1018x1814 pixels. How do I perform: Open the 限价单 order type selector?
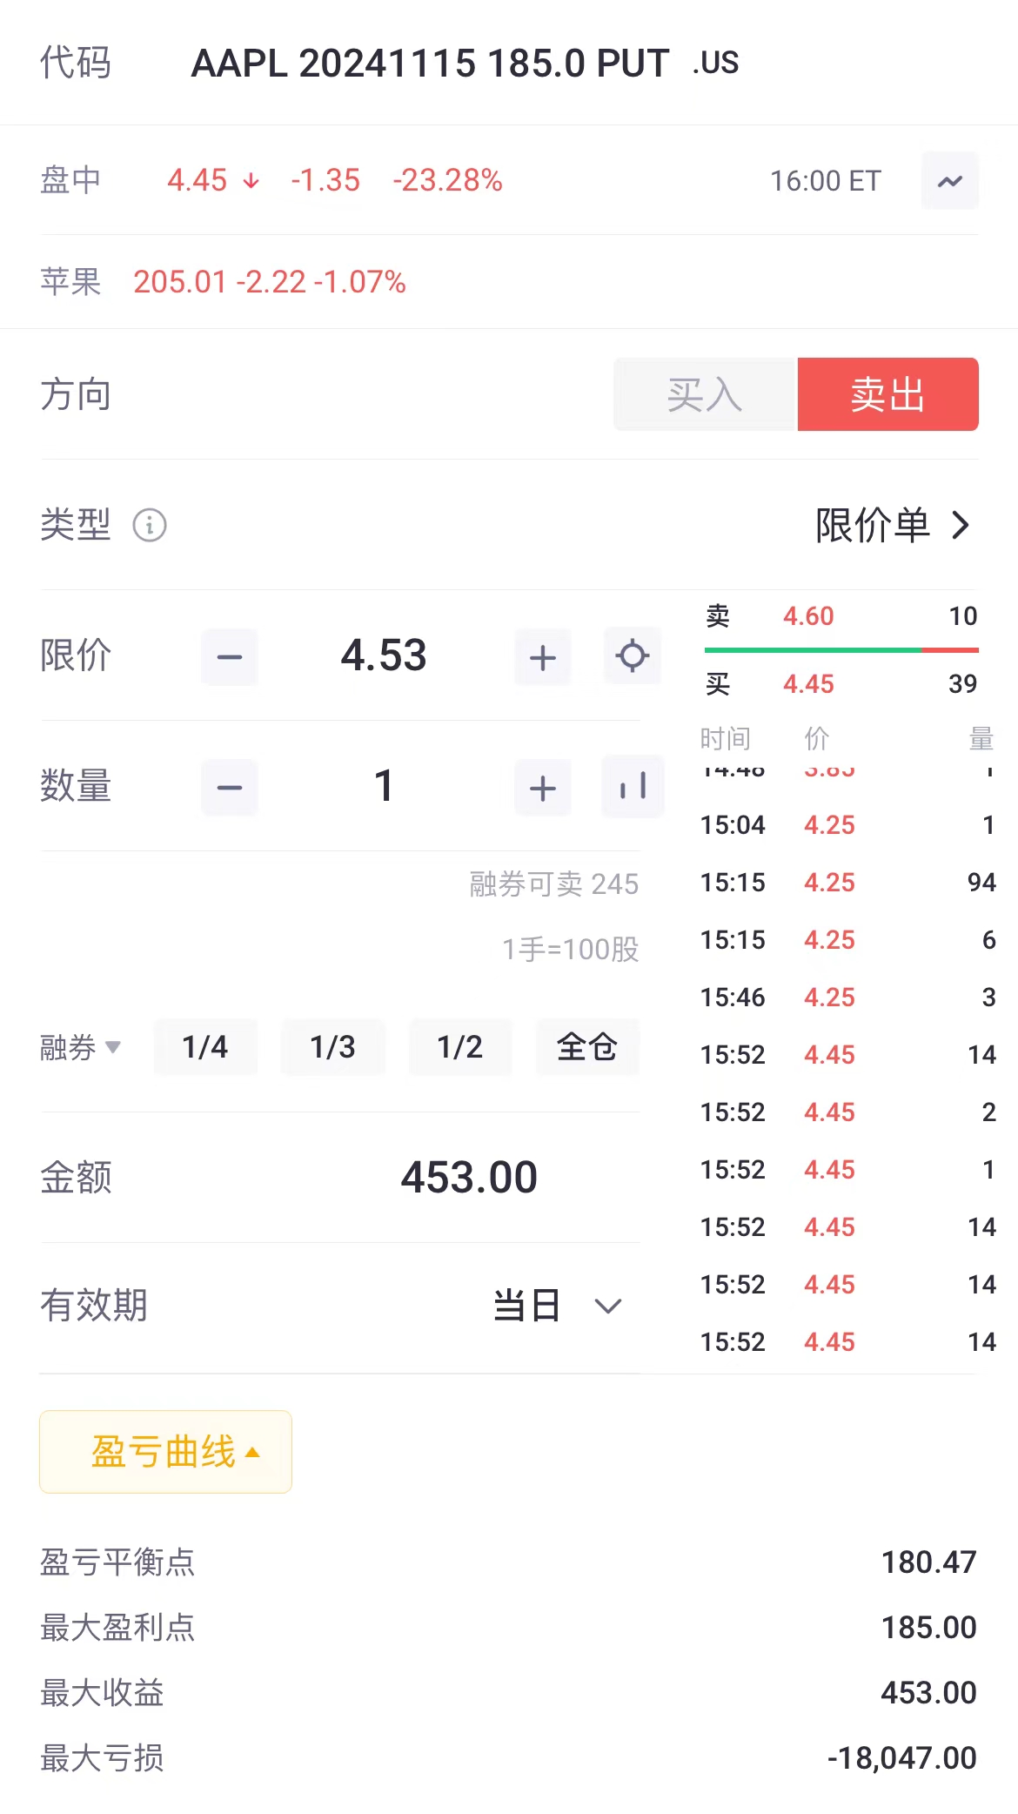(x=893, y=526)
